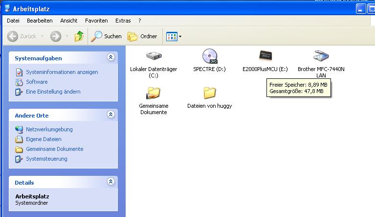Click Systeminformationen anzeigen link
The image size is (375, 217).
click(x=62, y=72)
